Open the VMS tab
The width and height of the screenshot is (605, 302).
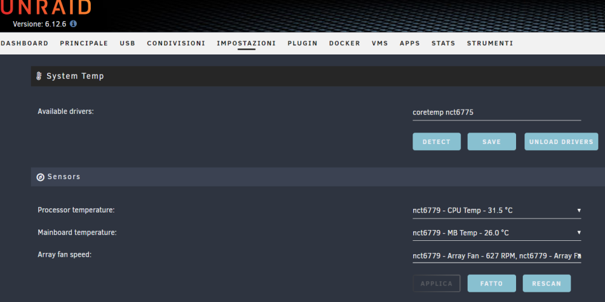coord(380,43)
